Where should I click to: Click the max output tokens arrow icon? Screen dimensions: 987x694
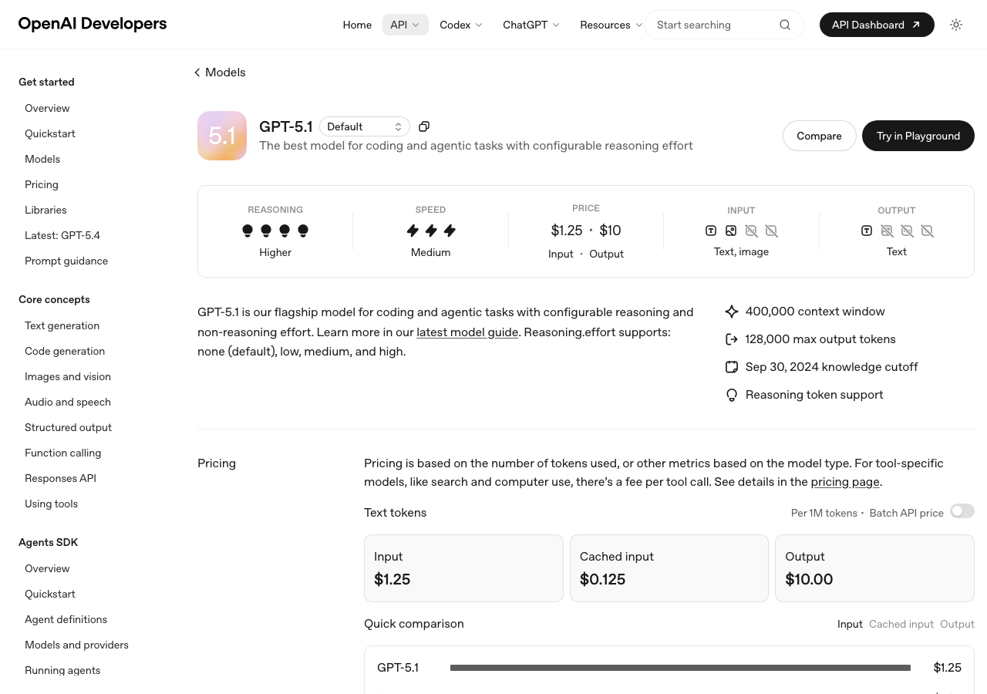(x=732, y=339)
